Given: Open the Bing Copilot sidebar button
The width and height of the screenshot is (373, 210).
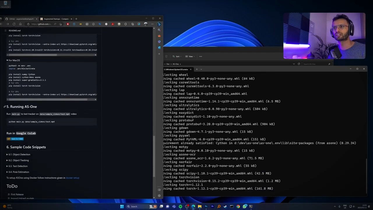Looking at the screenshot, I should [x=159, y=24].
